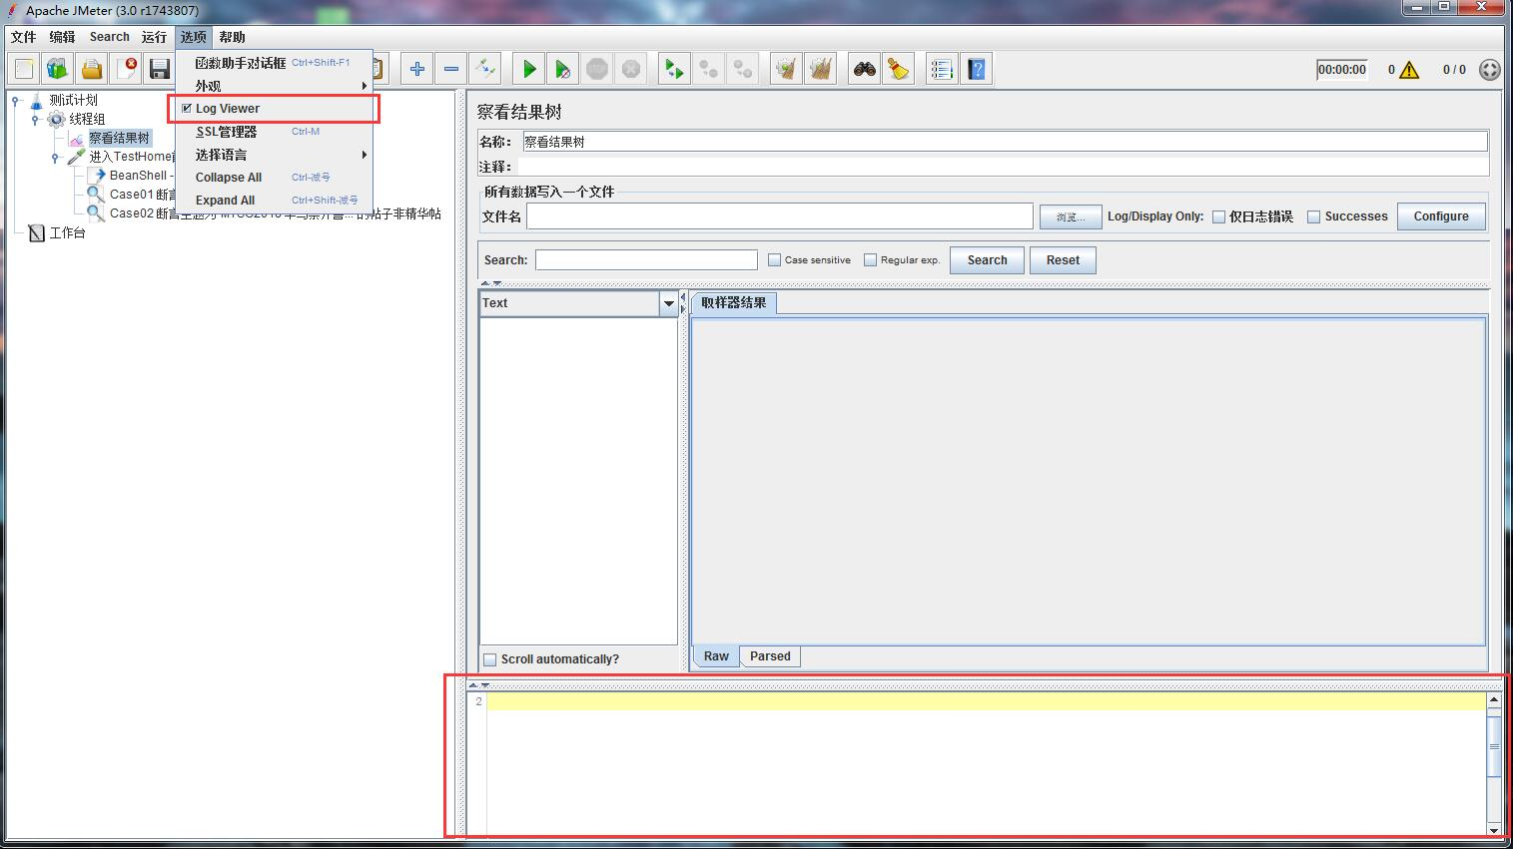Collapse the 进入TestHome tree node

[56, 158]
